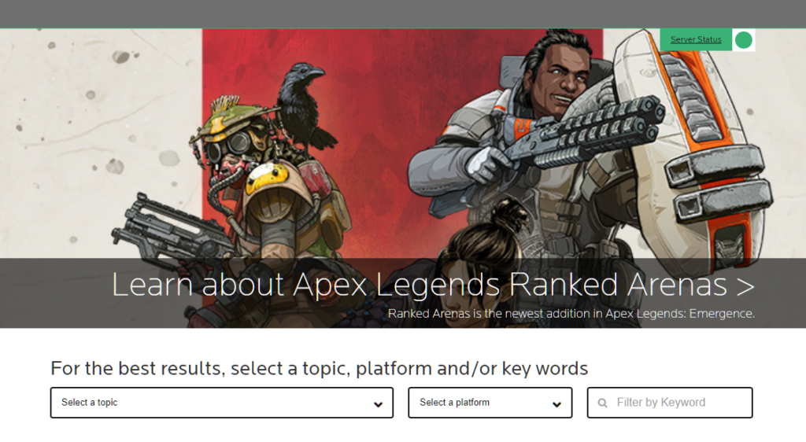Click the "For the best results" heading
The image size is (806, 442).
[320, 368]
